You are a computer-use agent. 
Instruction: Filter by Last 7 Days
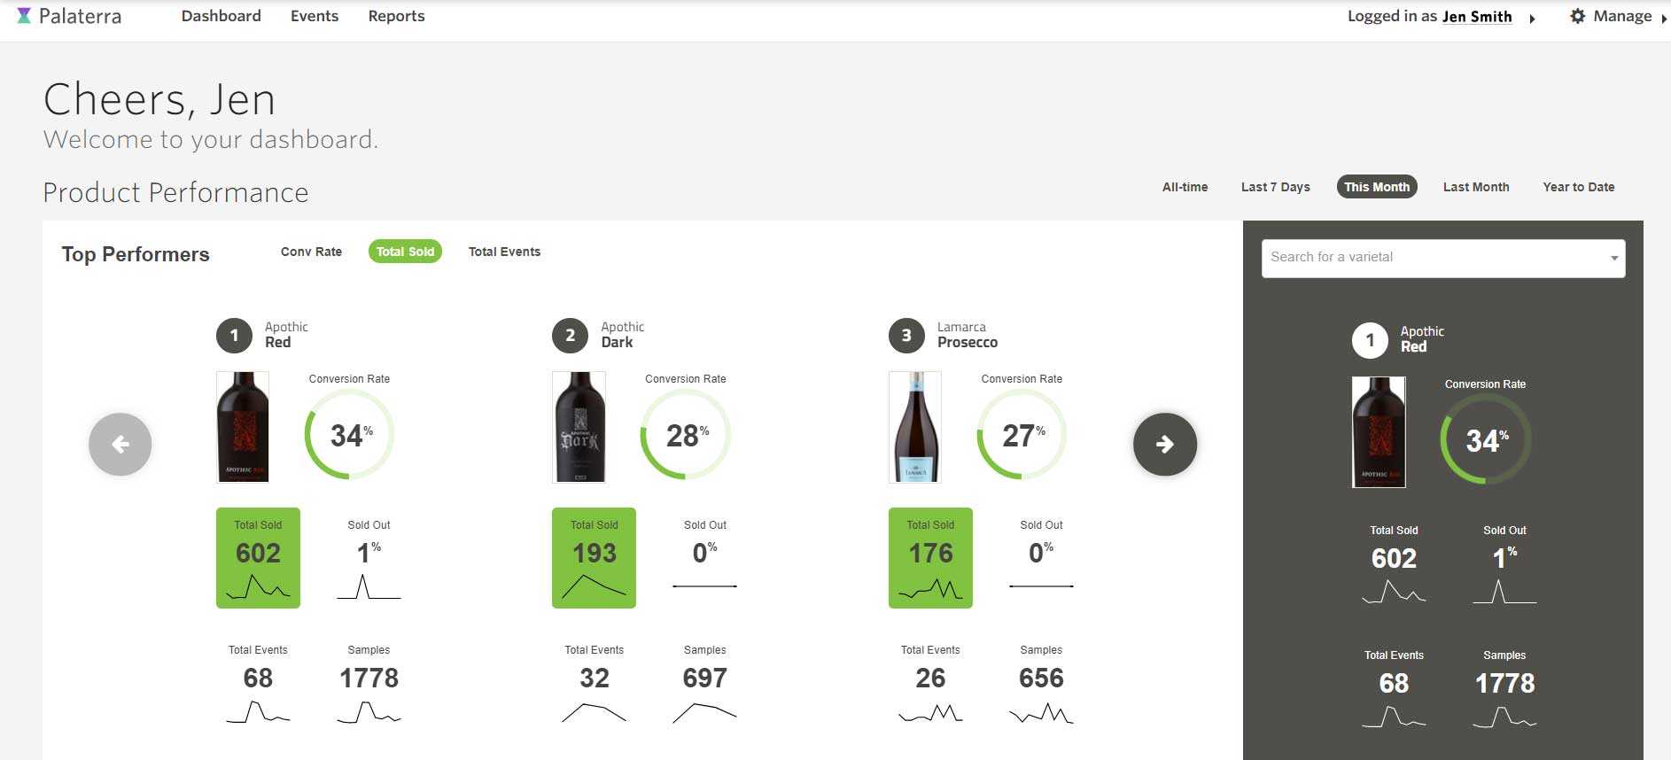(x=1275, y=187)
